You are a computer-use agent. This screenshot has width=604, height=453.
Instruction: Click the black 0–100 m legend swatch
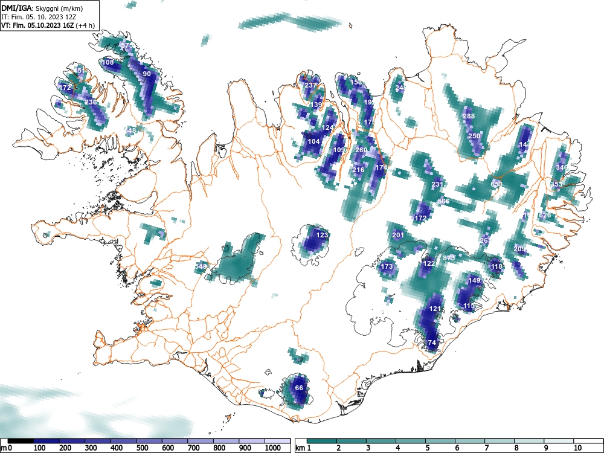21,441
